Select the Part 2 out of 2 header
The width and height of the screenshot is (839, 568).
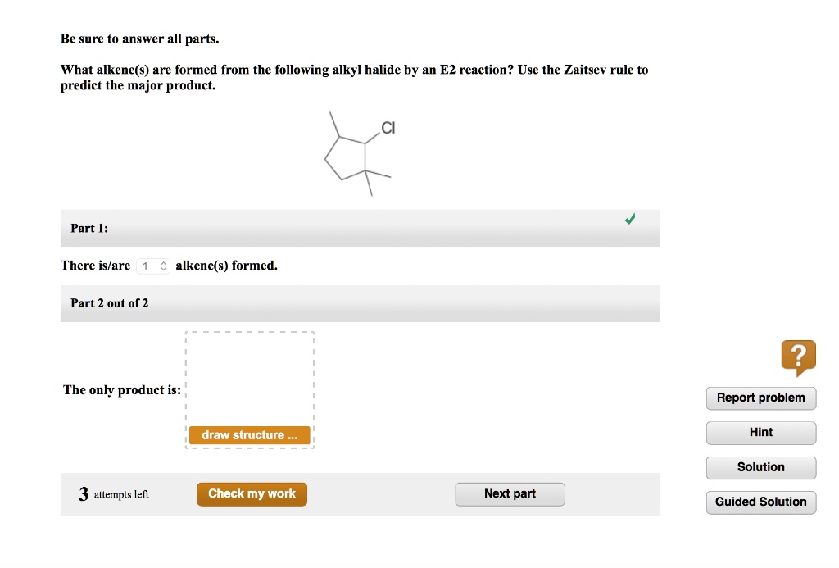click(x=360, y=303)
